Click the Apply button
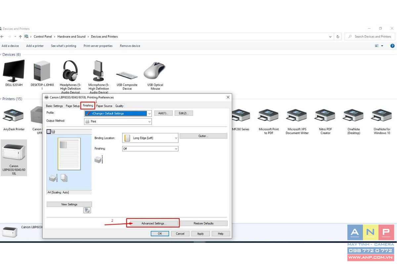This screenshot has width=397, height=264. [x=200, y=234]
